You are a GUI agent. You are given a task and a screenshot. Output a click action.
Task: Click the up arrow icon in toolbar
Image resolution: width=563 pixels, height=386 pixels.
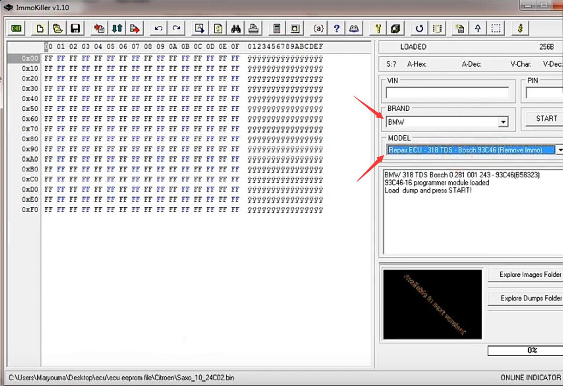coord(478,29)
